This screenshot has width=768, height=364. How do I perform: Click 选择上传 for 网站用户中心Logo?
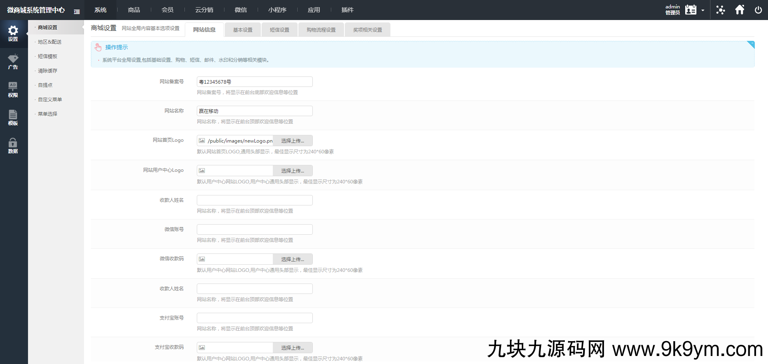point(293,170)
